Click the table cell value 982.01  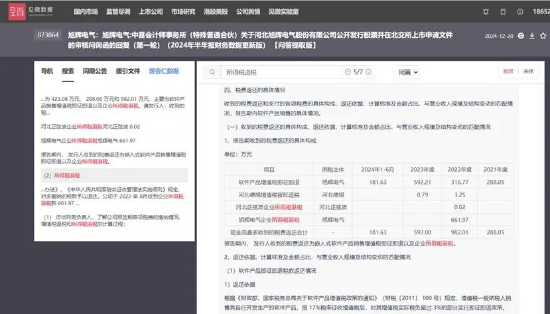click(460, 232)
